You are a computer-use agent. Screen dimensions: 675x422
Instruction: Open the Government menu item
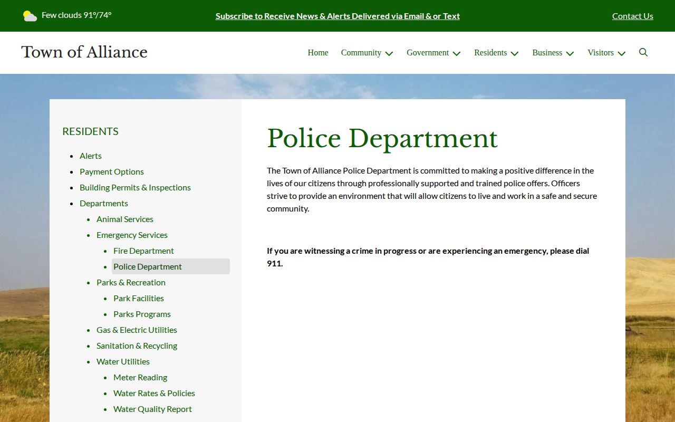pyautogui.click(x=428, y=53)
